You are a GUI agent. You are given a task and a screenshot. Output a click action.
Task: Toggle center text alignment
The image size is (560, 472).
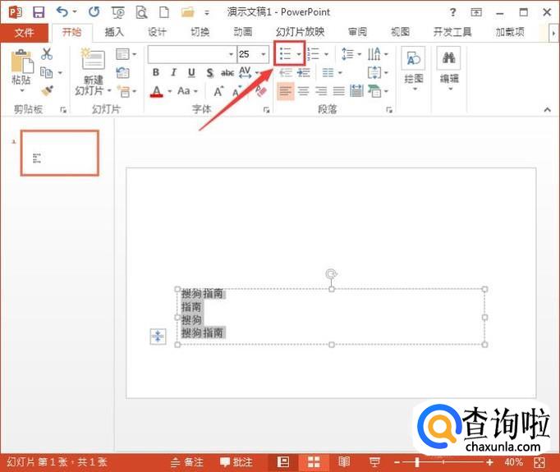pos(303,91)
